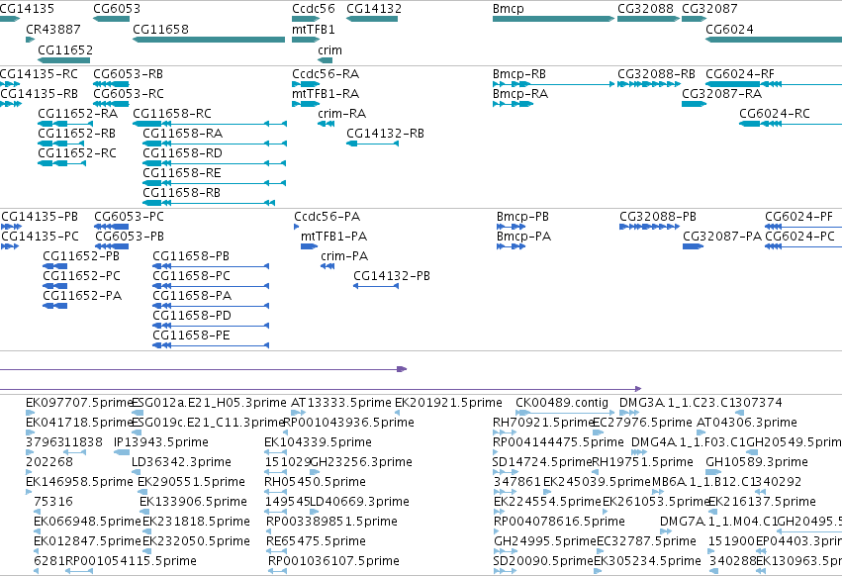Select protein CG14132-PB
The height and width of the screenshot is (576, 842).
click(x=376, y=286)
